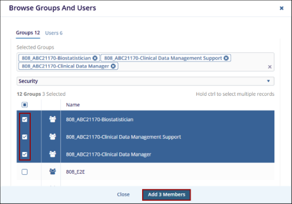Check the 808_E2E group checkbox

point(25,171)
